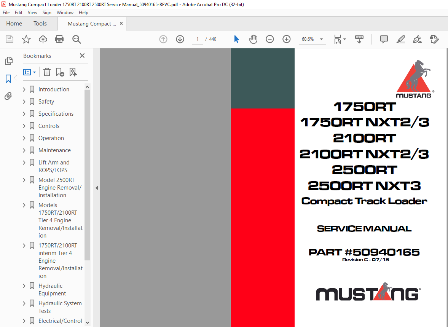This screenshot has width=448, height=327.
Task: Expand the Controls bookmark
Action: point(24,126)
